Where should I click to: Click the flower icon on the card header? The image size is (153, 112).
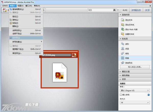pos(74,55)
